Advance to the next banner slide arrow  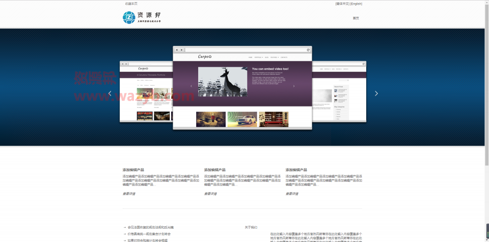tap(376, 93)
